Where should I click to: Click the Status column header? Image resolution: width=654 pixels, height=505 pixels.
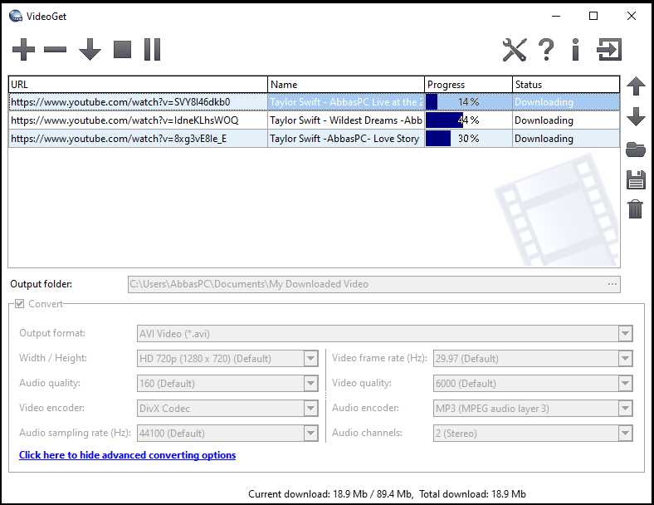coord(566,85)
